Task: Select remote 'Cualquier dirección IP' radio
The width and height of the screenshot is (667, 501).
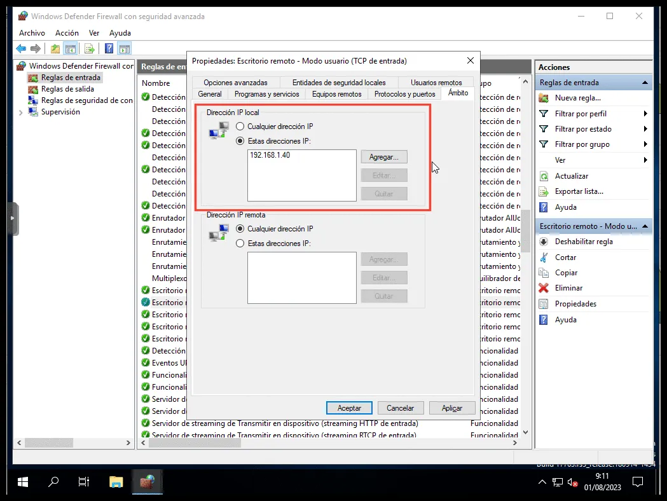Action: 240,229
